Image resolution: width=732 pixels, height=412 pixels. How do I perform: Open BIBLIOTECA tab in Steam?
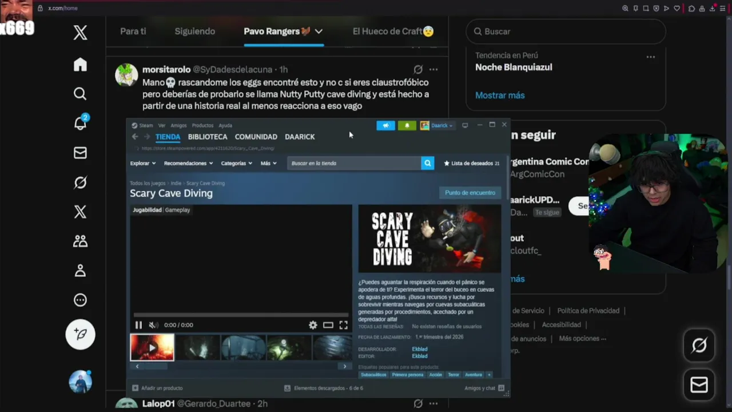208,137
